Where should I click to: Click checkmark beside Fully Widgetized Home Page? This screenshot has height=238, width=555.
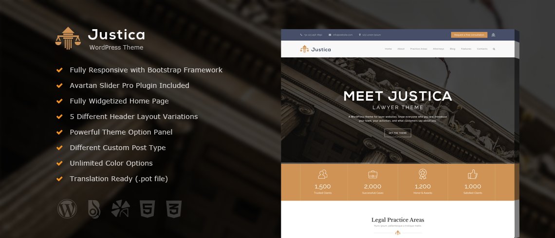click(x=59, y=101)
